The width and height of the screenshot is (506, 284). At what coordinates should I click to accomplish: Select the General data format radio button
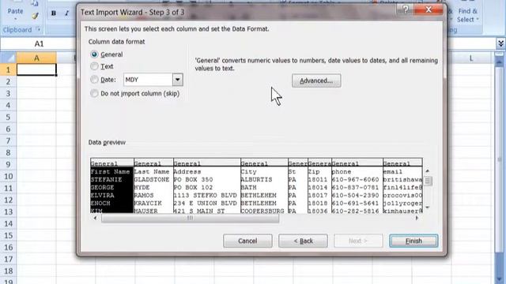tap(94, 54)
